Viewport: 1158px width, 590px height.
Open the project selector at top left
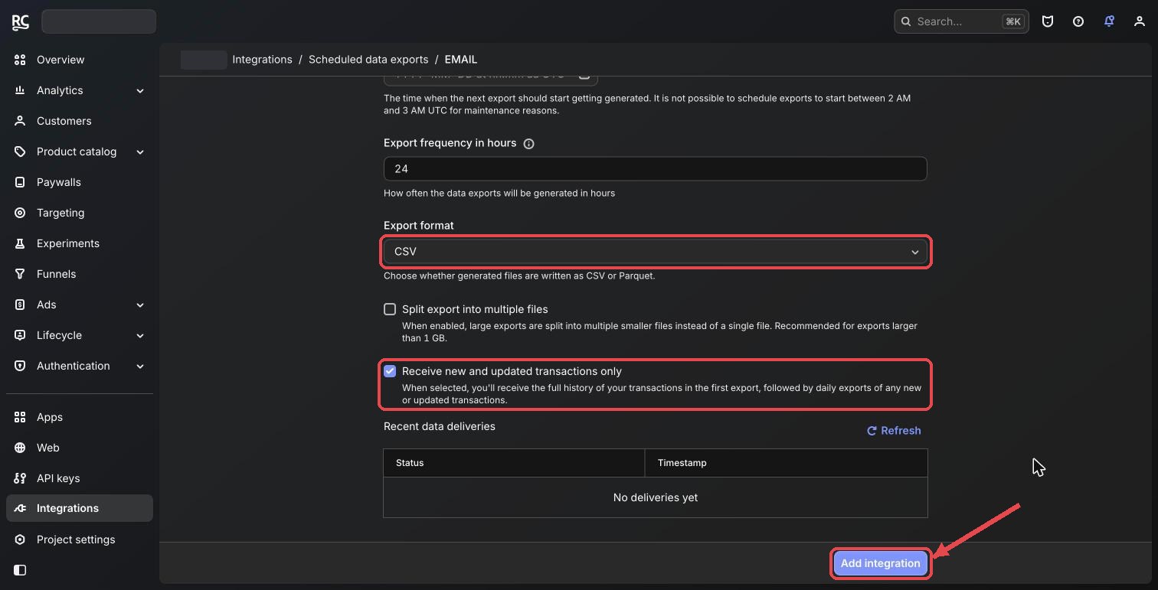pyautogui.click(x=99, y=21)
